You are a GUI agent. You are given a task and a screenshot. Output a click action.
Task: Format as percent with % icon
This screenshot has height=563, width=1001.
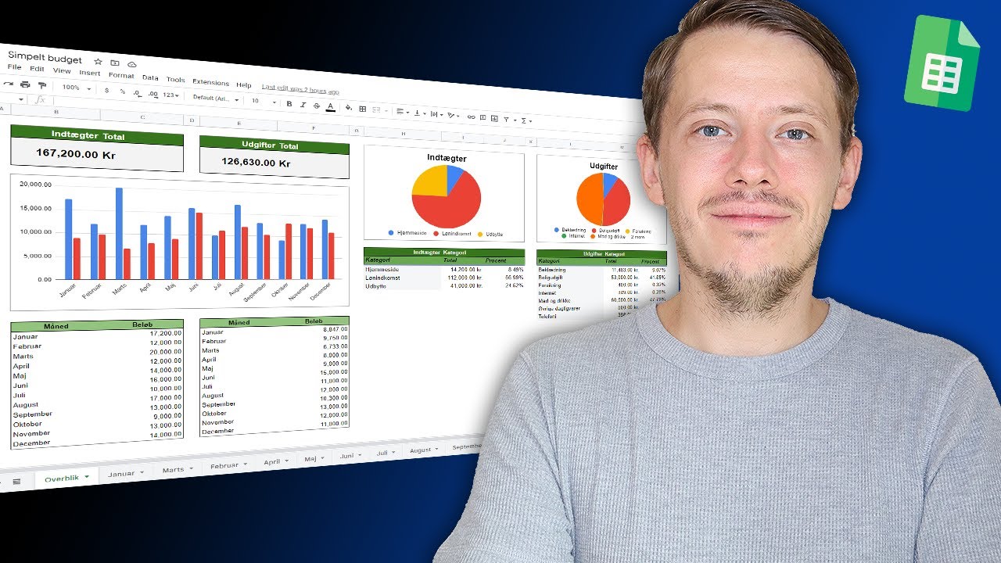123,91
